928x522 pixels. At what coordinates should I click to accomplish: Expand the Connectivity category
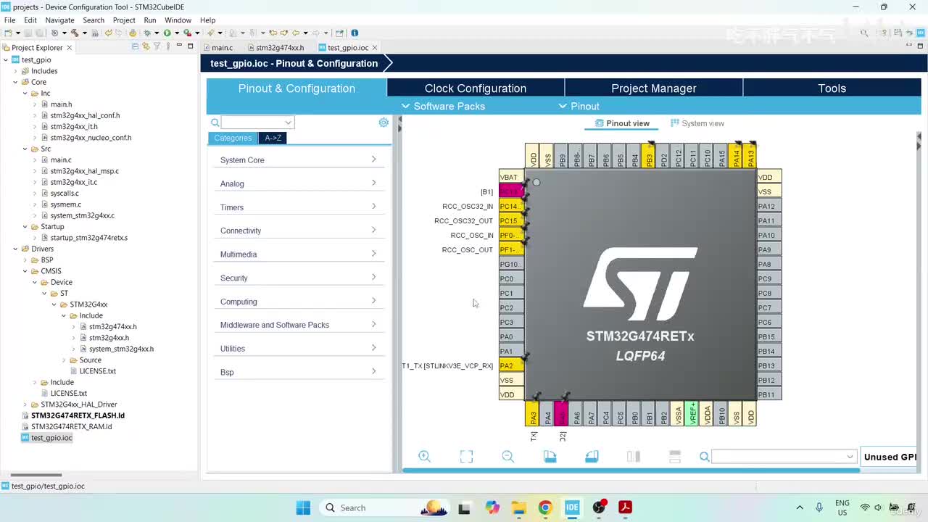coord(298,231)
